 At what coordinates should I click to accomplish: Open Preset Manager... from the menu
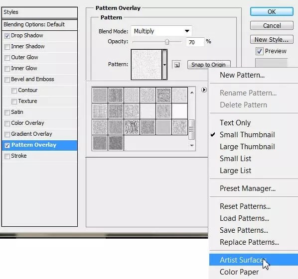click(248, 188)
